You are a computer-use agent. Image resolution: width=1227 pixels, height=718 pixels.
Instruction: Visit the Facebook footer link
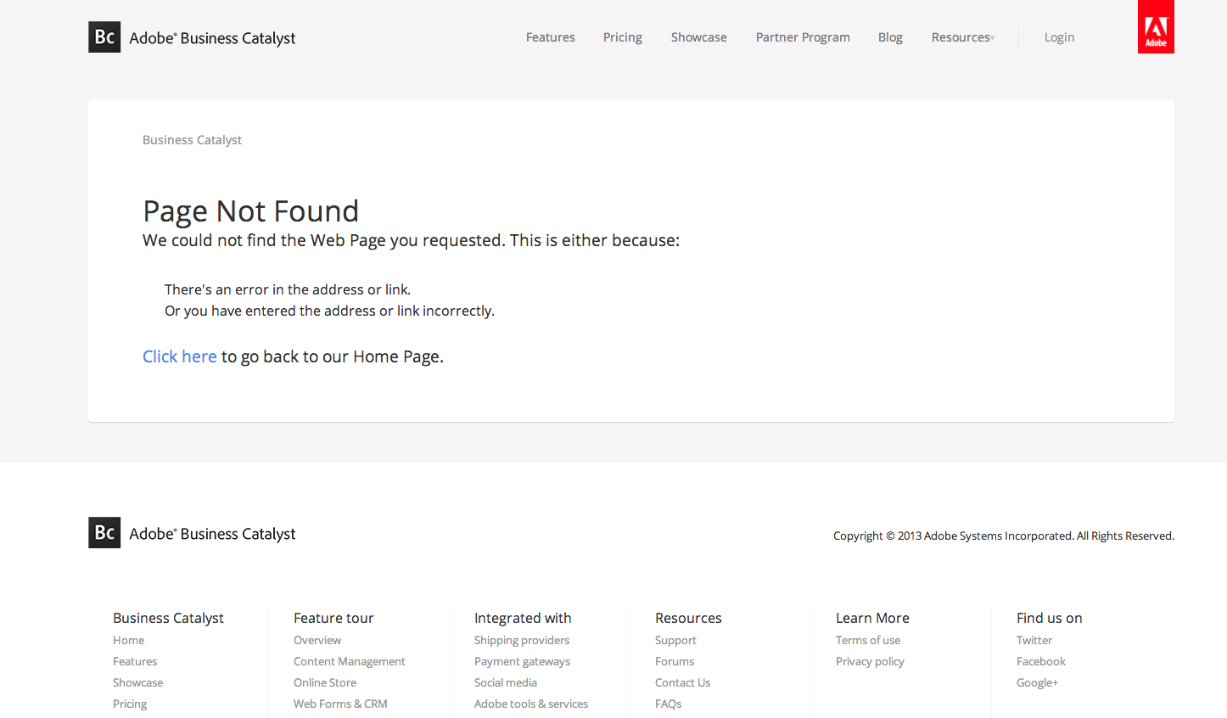[1040, 661]
